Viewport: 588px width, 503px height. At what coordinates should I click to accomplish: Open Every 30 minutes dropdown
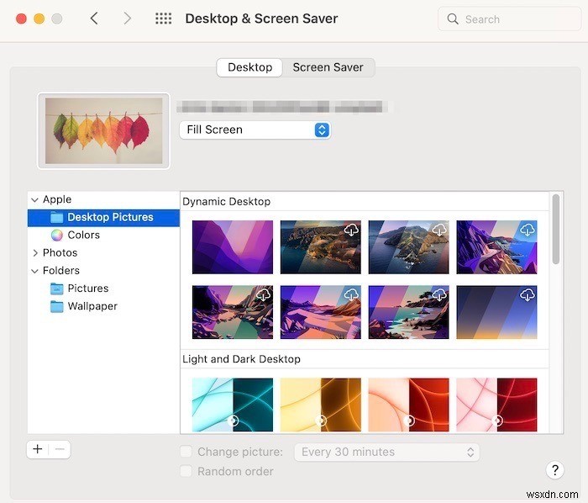[386, 452]
